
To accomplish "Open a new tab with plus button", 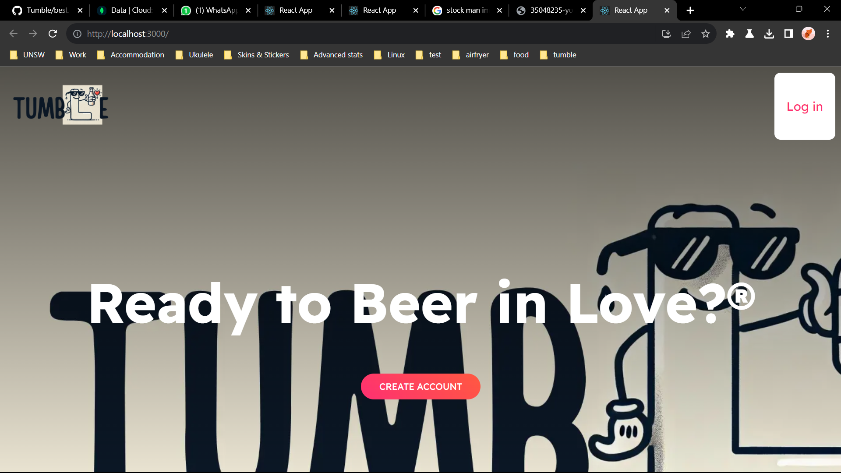I will 690,10.
